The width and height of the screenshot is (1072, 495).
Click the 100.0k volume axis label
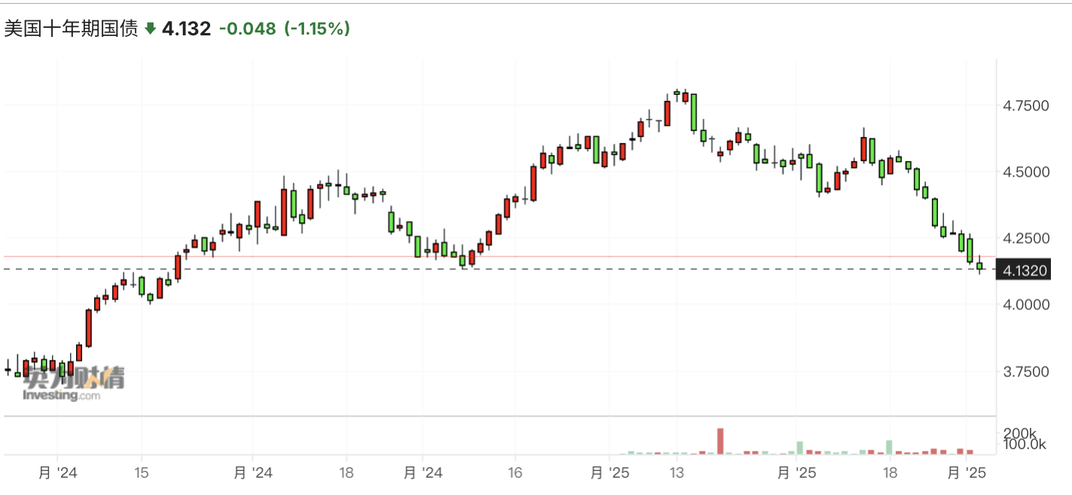click(x=1026, y=445)
